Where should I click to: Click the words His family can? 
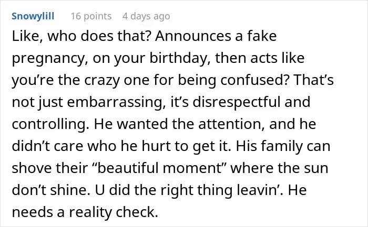283,146
